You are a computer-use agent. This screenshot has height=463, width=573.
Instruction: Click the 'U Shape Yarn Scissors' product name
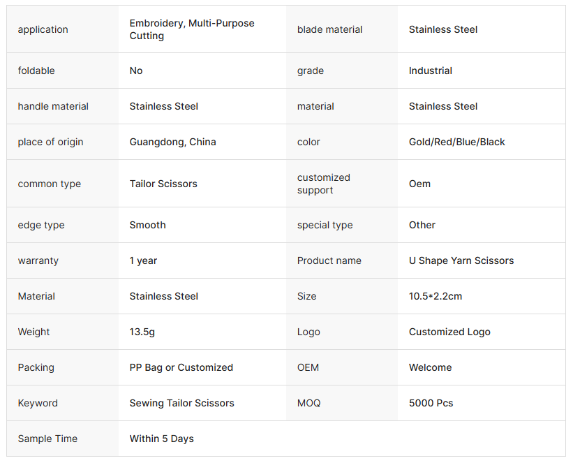coord(461,260)
